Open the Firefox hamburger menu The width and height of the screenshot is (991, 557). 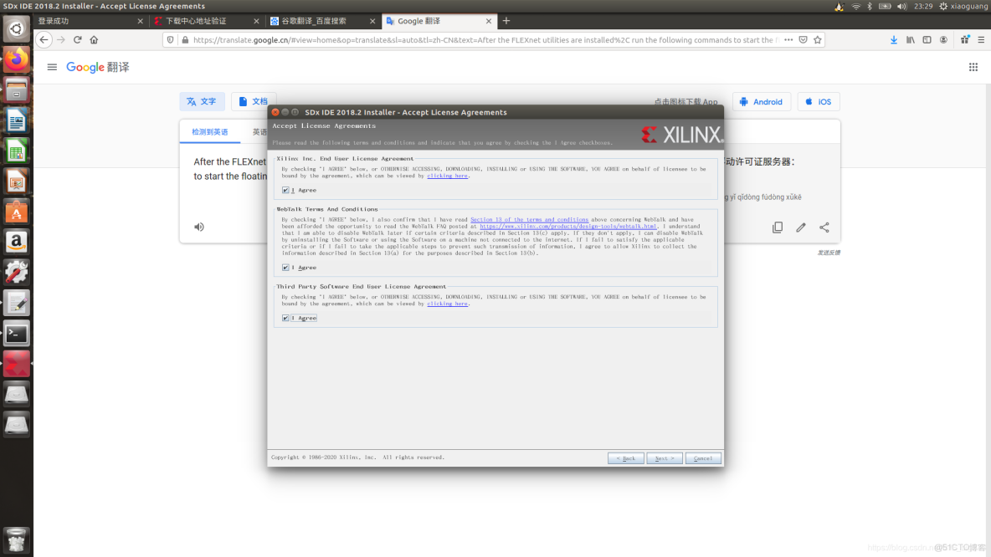981,40
